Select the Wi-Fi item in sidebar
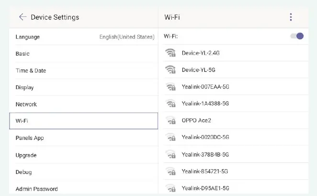The image size is (317, 196). pos(83,121)
